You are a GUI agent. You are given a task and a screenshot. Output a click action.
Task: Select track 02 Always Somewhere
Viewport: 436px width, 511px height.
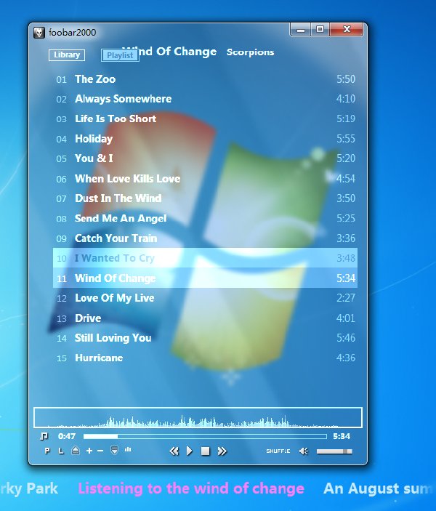[206, 99]
